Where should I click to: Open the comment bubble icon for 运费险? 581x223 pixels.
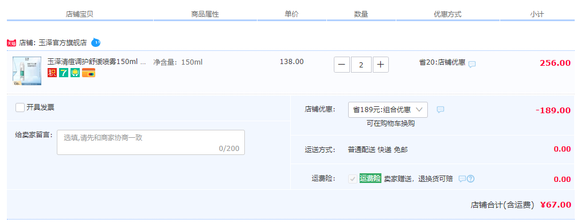pos(462,179)
